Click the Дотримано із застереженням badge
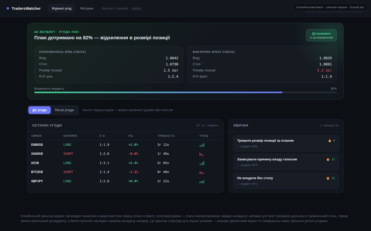This screenshot has height=231, width=371. tap(321, 35)
